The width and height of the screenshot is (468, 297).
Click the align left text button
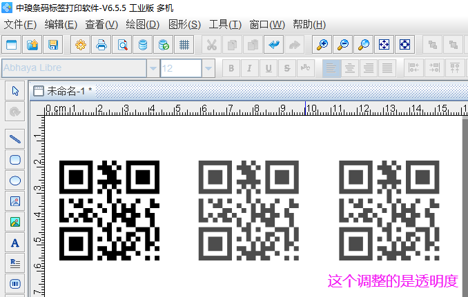(332, 68)
